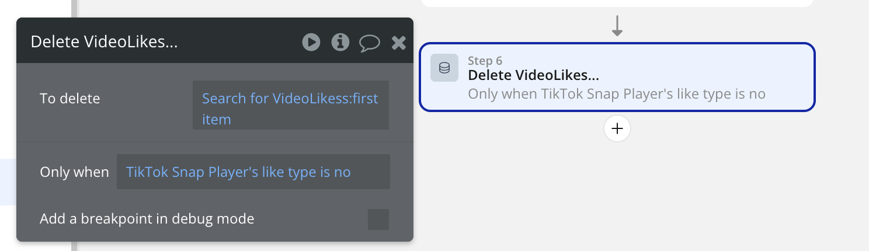Add a new step with the plus button
869x251 pixels.
click(x=617, y=129)
